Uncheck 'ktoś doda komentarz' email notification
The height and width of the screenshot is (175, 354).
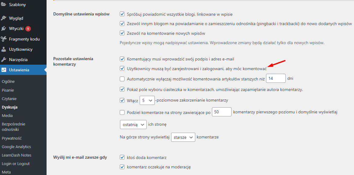[122, 157]
